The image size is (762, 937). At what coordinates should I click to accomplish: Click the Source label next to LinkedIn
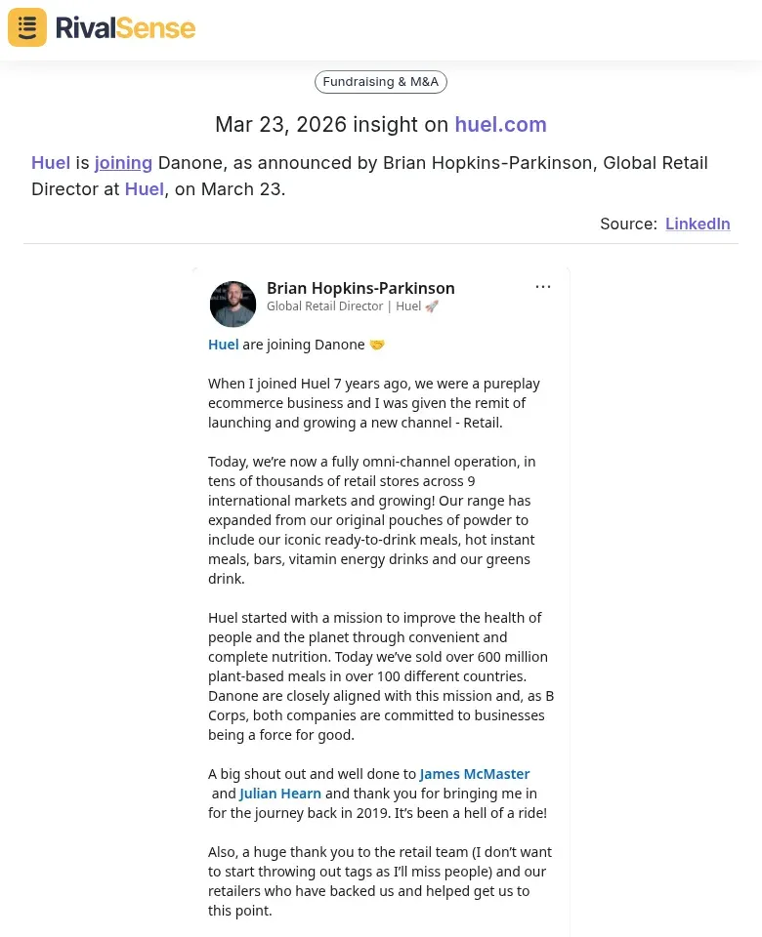pos(628,224)
